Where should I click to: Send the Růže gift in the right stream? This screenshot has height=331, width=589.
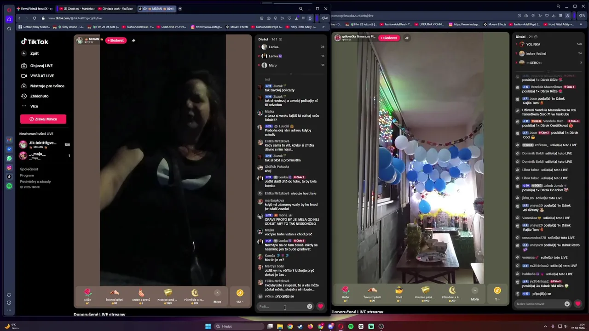345,293
